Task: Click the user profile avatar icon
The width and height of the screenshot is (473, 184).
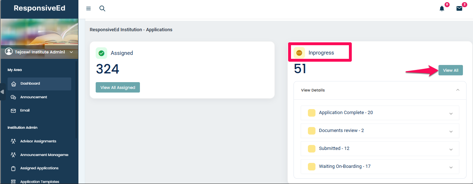Action: point(9,52)
